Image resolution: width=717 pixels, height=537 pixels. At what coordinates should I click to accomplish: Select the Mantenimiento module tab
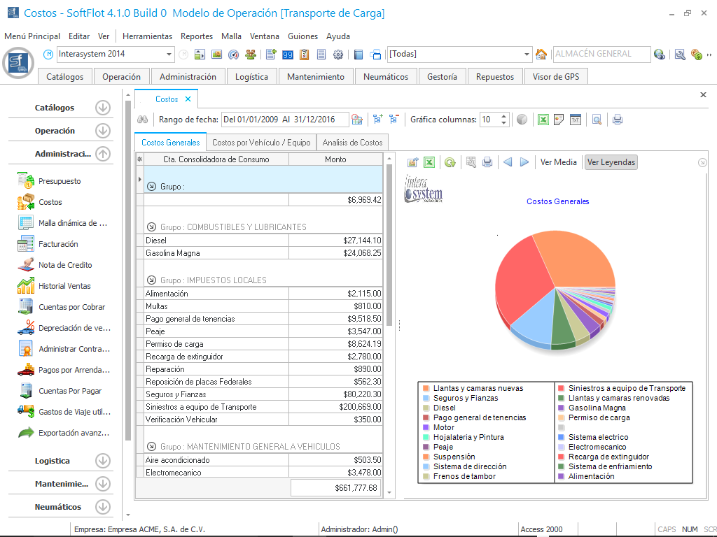coord(316,77)
